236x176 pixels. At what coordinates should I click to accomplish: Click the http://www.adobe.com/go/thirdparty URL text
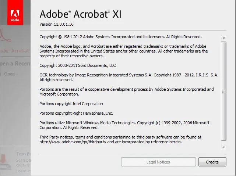[x=73, y=142]
